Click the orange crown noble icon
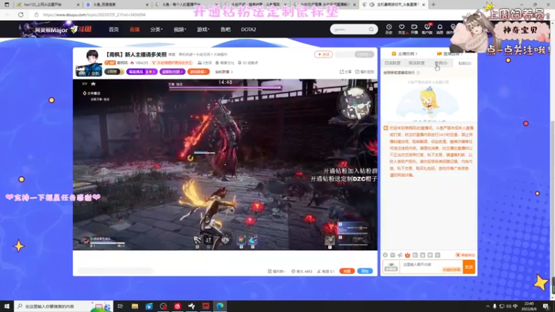This screenshot has height=312, width=555. coord(407,255)
